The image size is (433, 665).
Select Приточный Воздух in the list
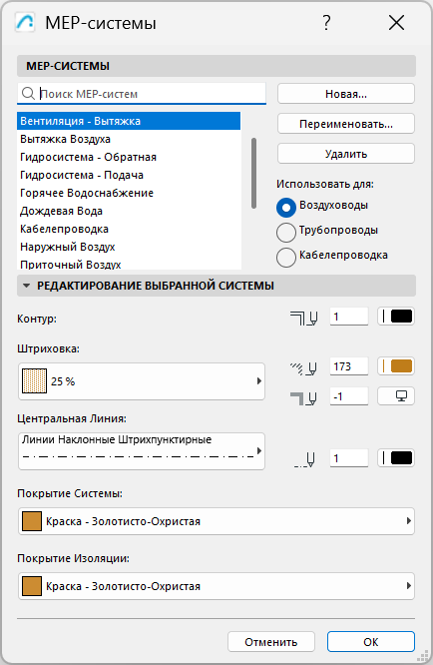pyautogui.click(x=129, y=264)
